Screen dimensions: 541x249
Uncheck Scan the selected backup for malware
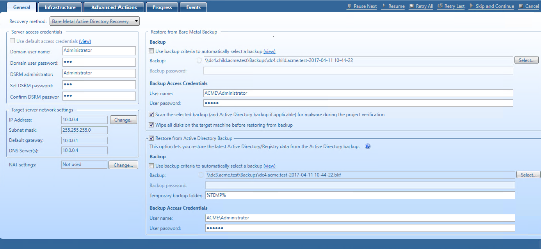coord(151,115)
